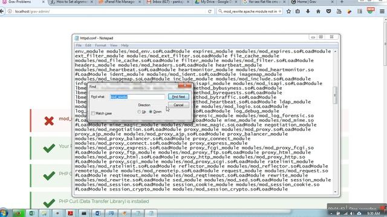Click the red X icon beside mod_rewrite error
This screenshot has height=217, width=387.
[x=49, y=121]
